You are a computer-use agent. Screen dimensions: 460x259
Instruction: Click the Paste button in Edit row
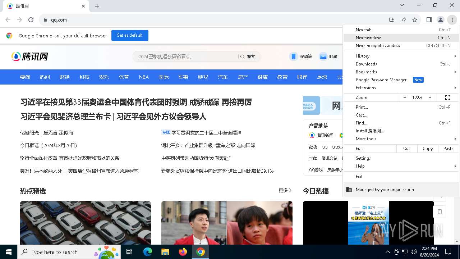tap(448, 149)
